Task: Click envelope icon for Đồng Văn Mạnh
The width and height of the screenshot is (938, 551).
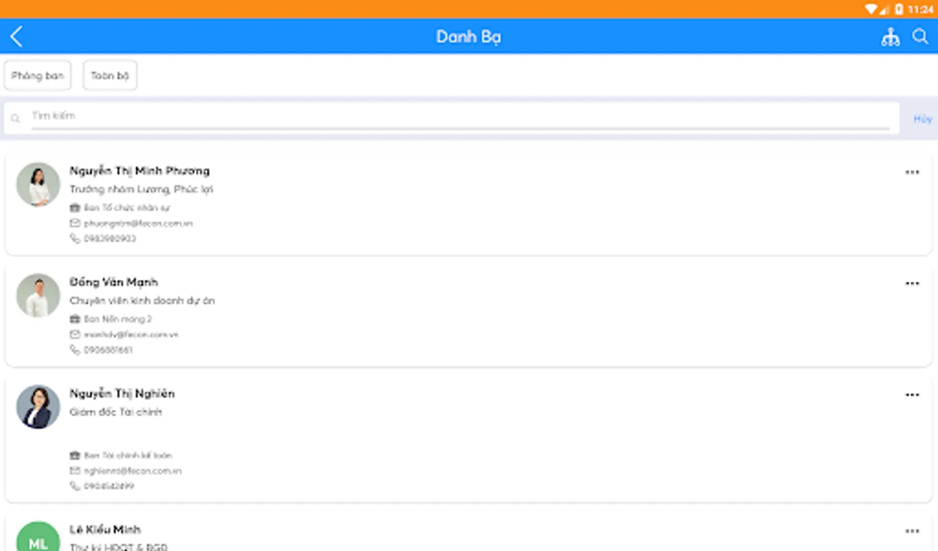Action: [x=75, y=334]
